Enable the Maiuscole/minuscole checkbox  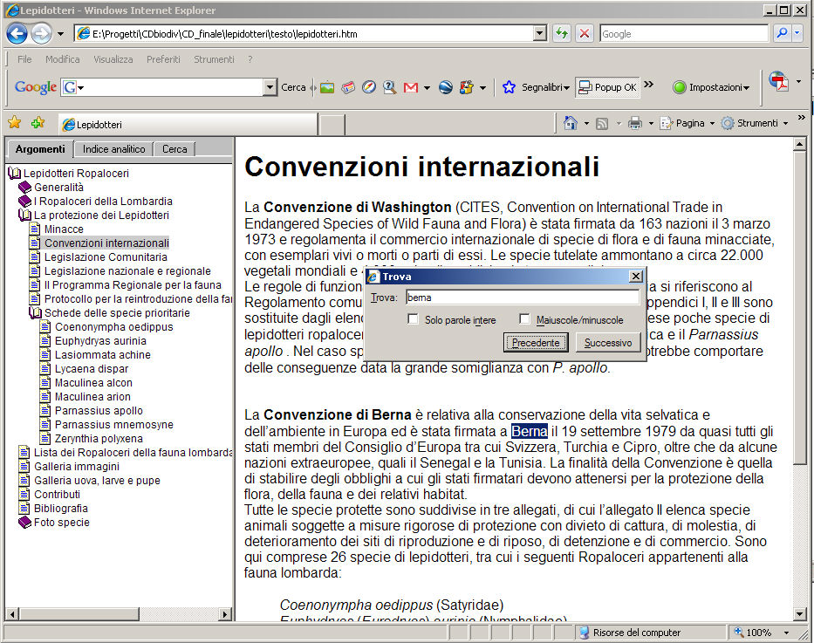(524, 318)
